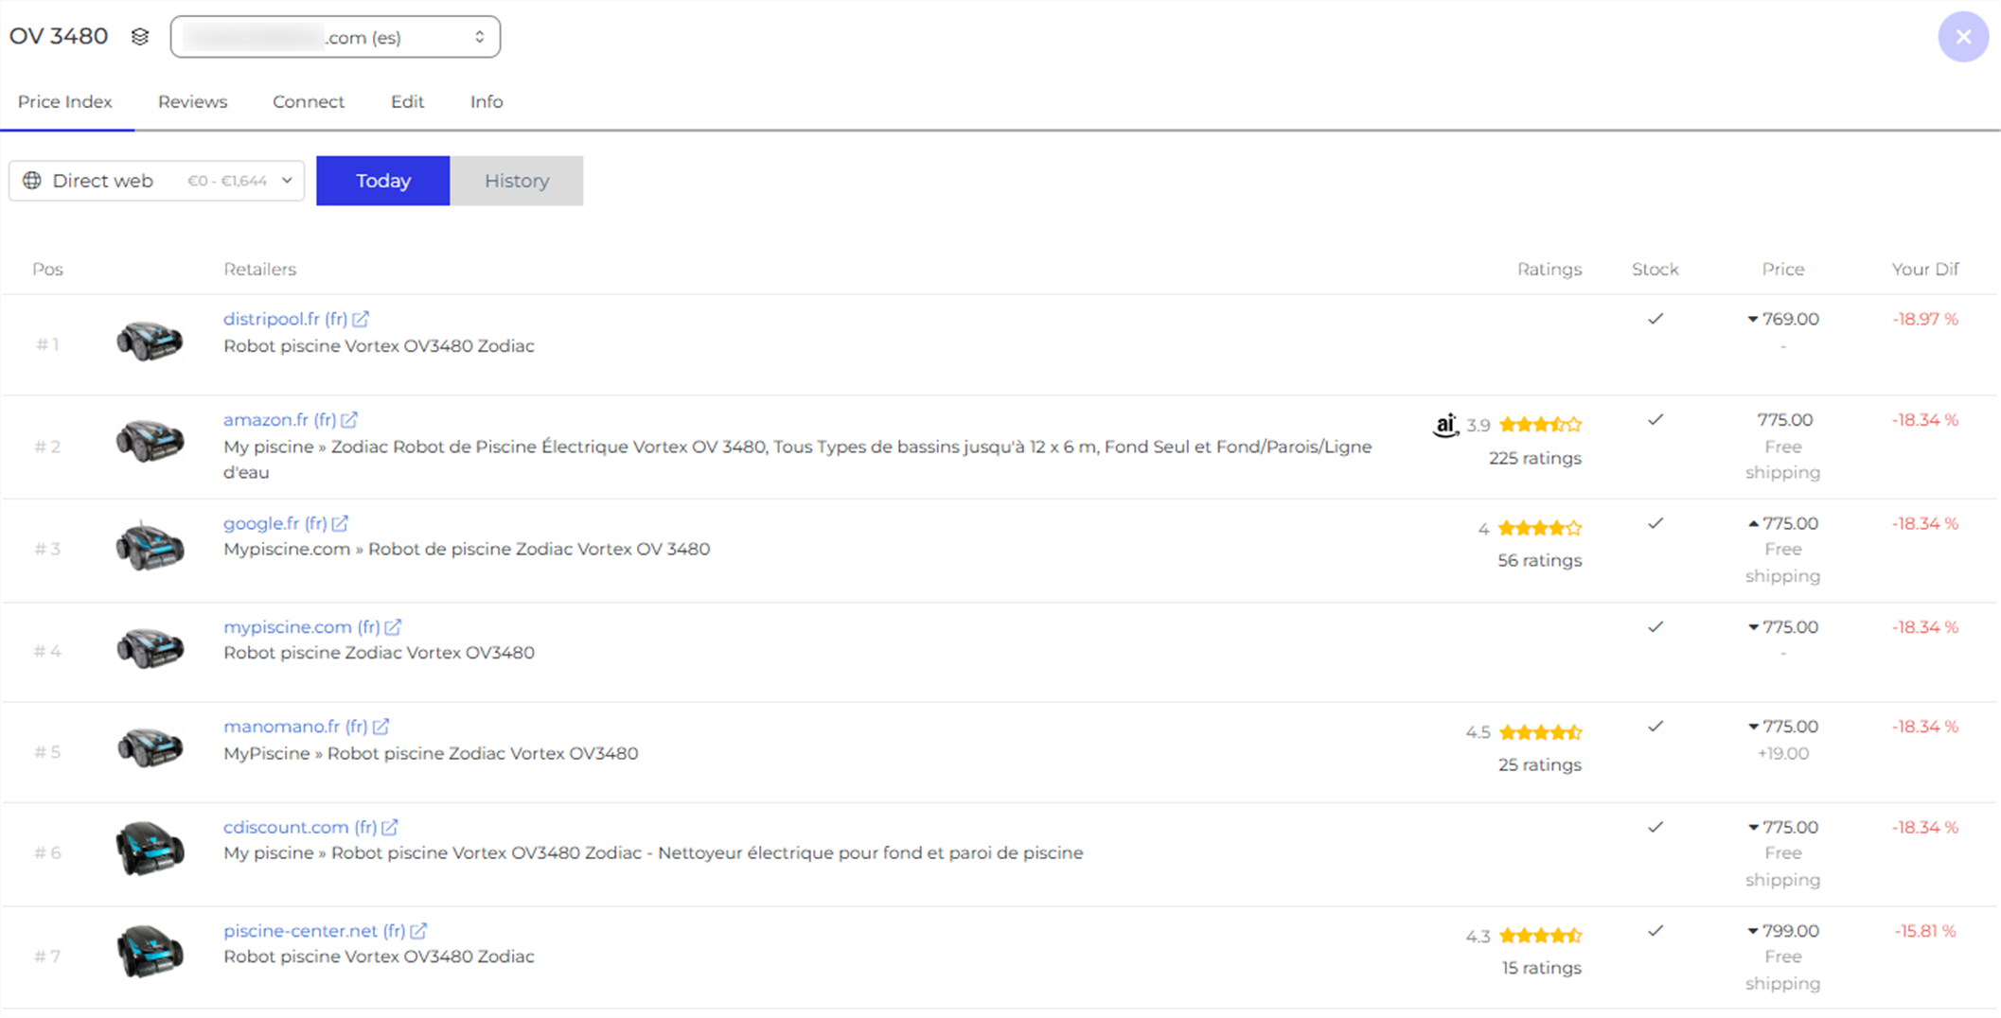Click the Amazon logo in ratings column
Screen dimensions: 2001x1018
1444,426
